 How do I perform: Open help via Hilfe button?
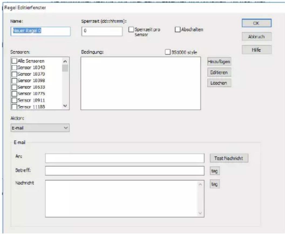pos(256,50)
